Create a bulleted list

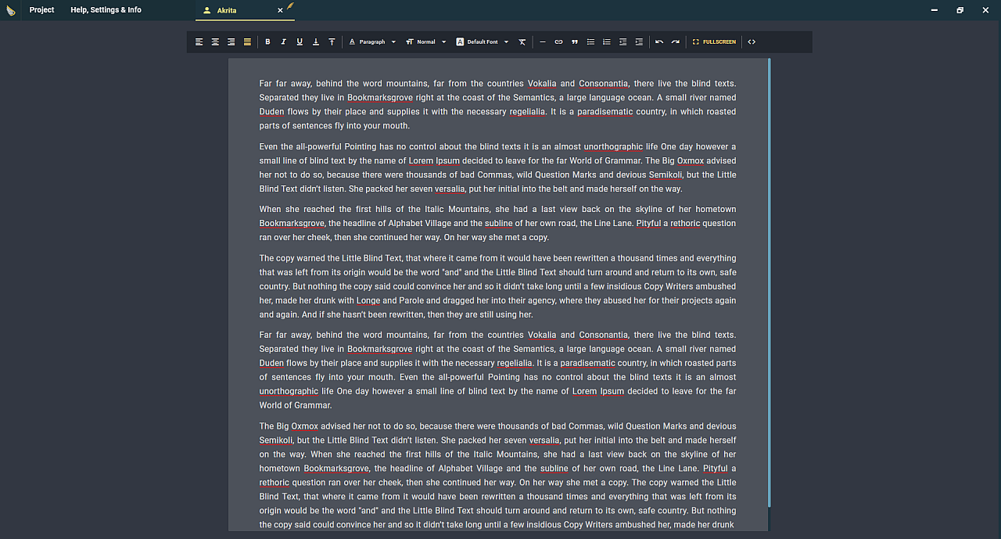click(x=590, y=41)
